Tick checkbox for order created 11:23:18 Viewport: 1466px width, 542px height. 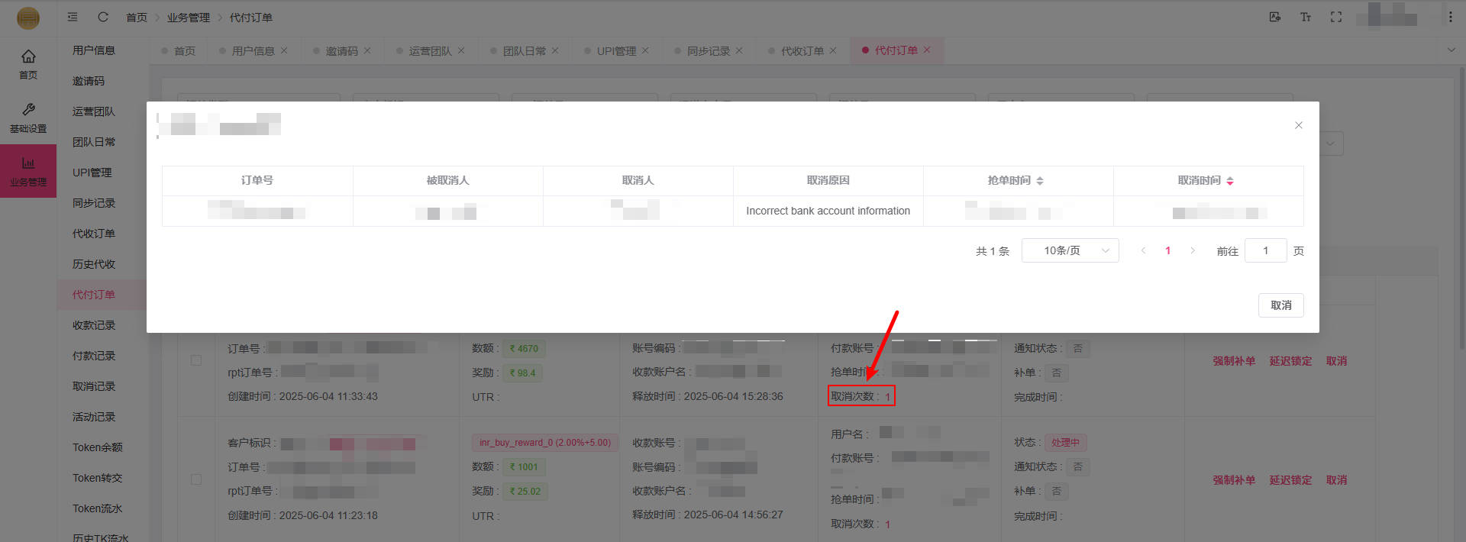pos(196,479)
